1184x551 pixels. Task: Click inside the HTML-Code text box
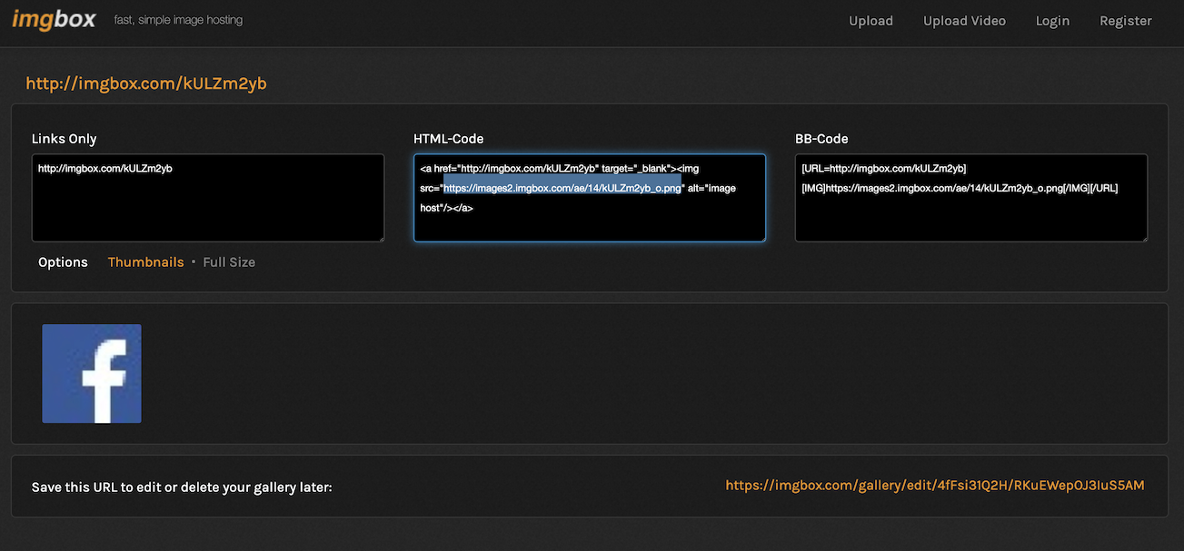click(590, 198)
